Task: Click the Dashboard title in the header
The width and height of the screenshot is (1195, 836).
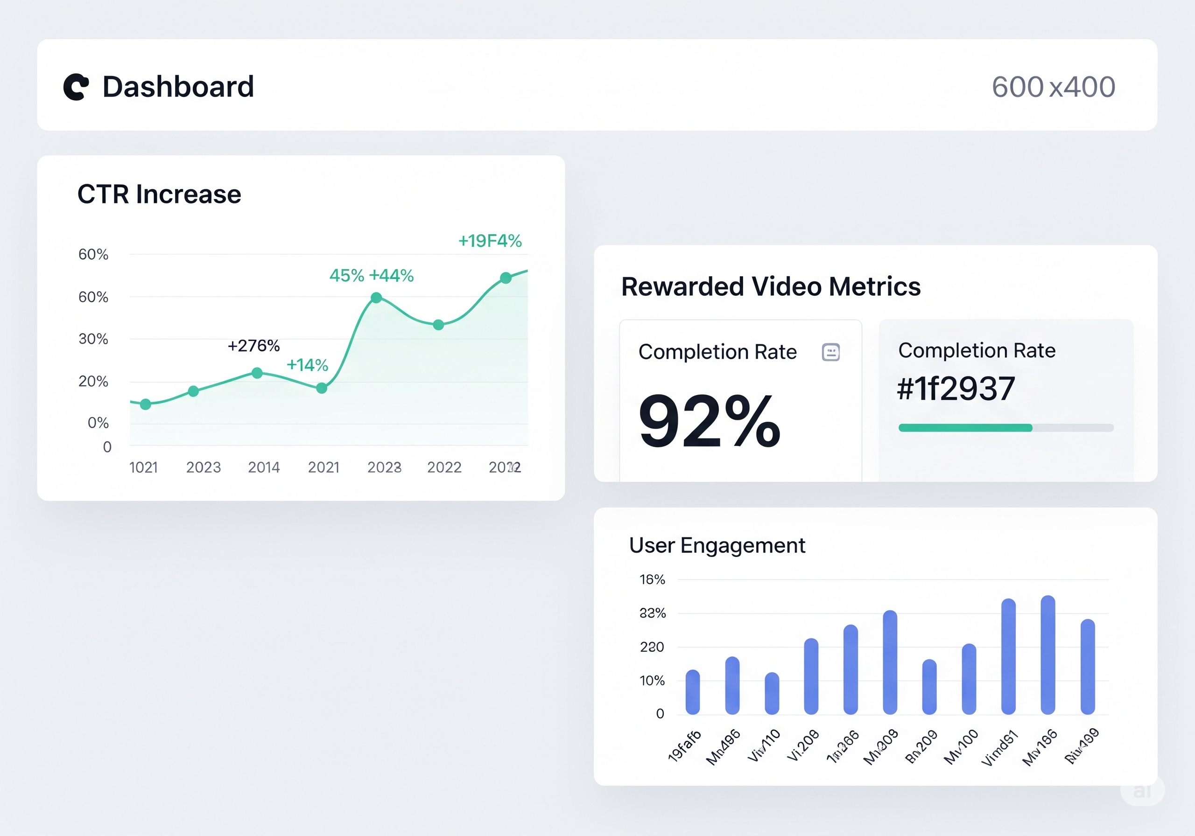Action: tap(178, 86)
